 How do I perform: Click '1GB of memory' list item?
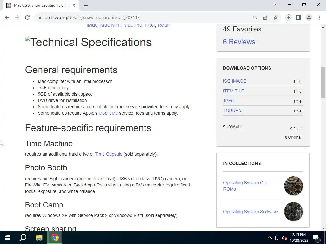pyautogui.click(x=53, y=88)
